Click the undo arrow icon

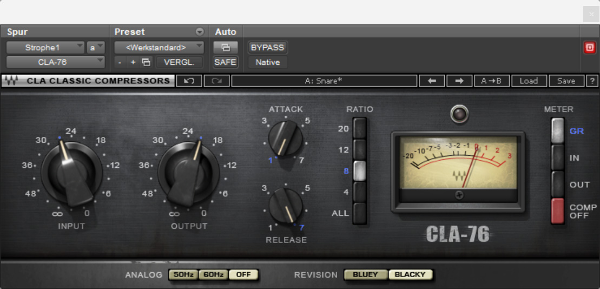(189, 81)
